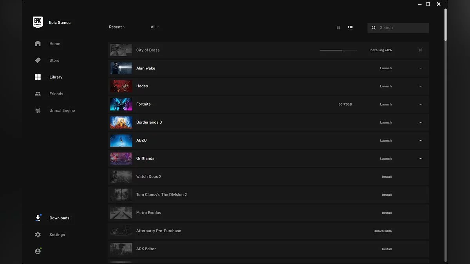Open the Store from sidebar

(54, 61)
